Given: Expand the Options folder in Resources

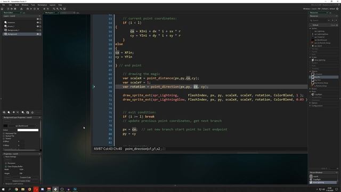Looking at the screenshot, I should 310,103.
